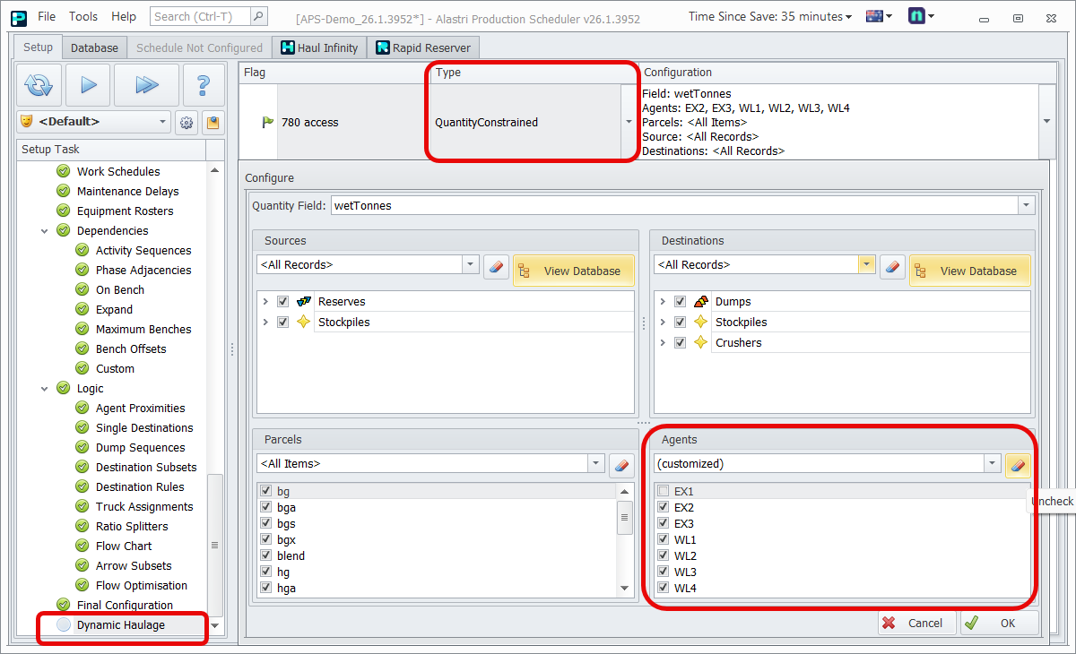
Task: Expand the Reserves source tree node
Action: [x=265, y=302]
